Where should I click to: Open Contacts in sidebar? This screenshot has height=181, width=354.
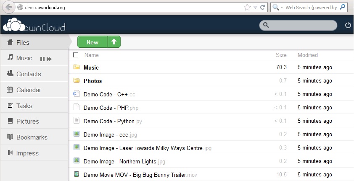coord(34,74)
